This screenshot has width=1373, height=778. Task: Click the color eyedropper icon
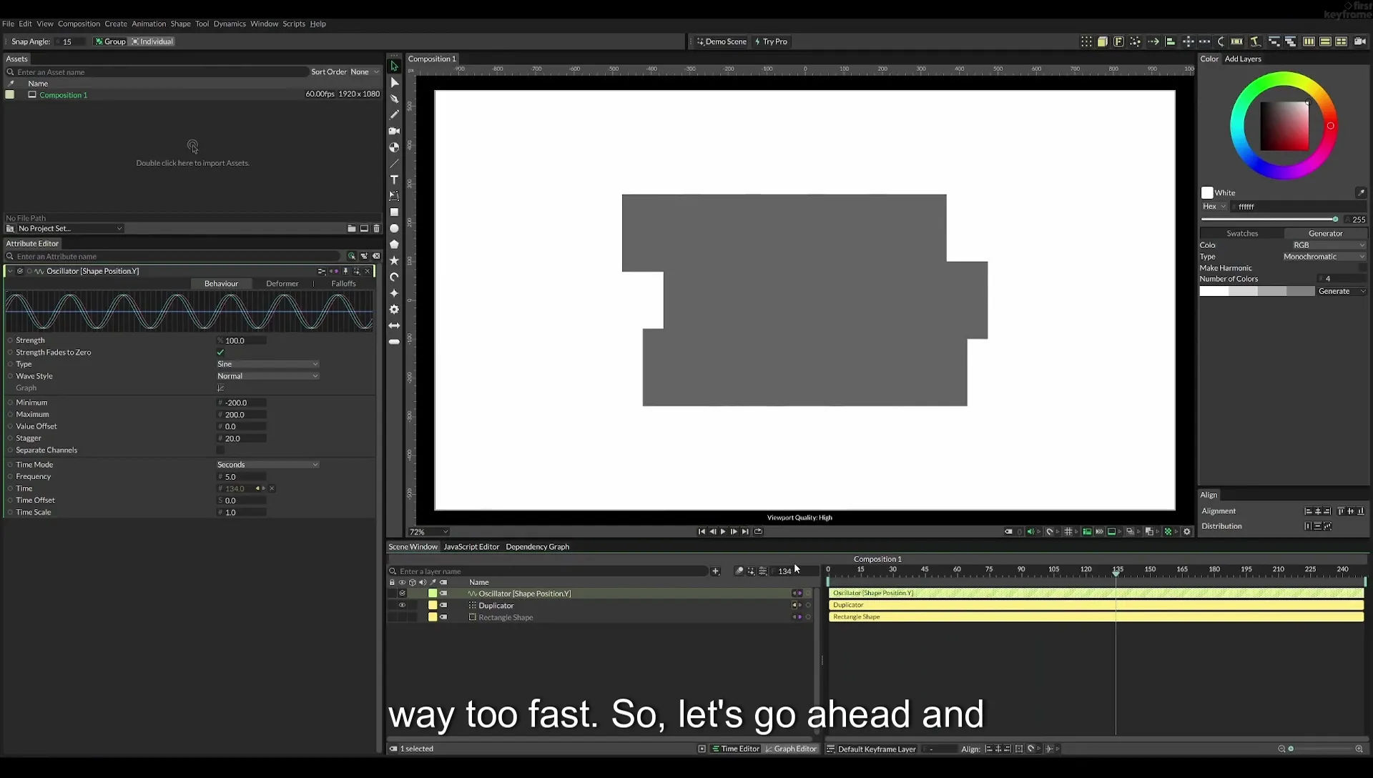pyautogui.click(x=1361, y=192)
